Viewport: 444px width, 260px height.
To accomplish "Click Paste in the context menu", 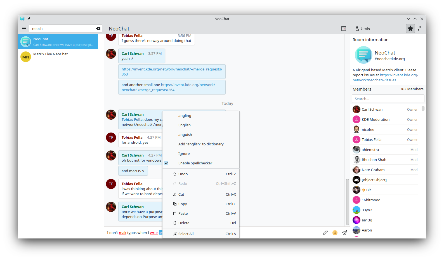I will pyautogui.click(x=183, y=213).
